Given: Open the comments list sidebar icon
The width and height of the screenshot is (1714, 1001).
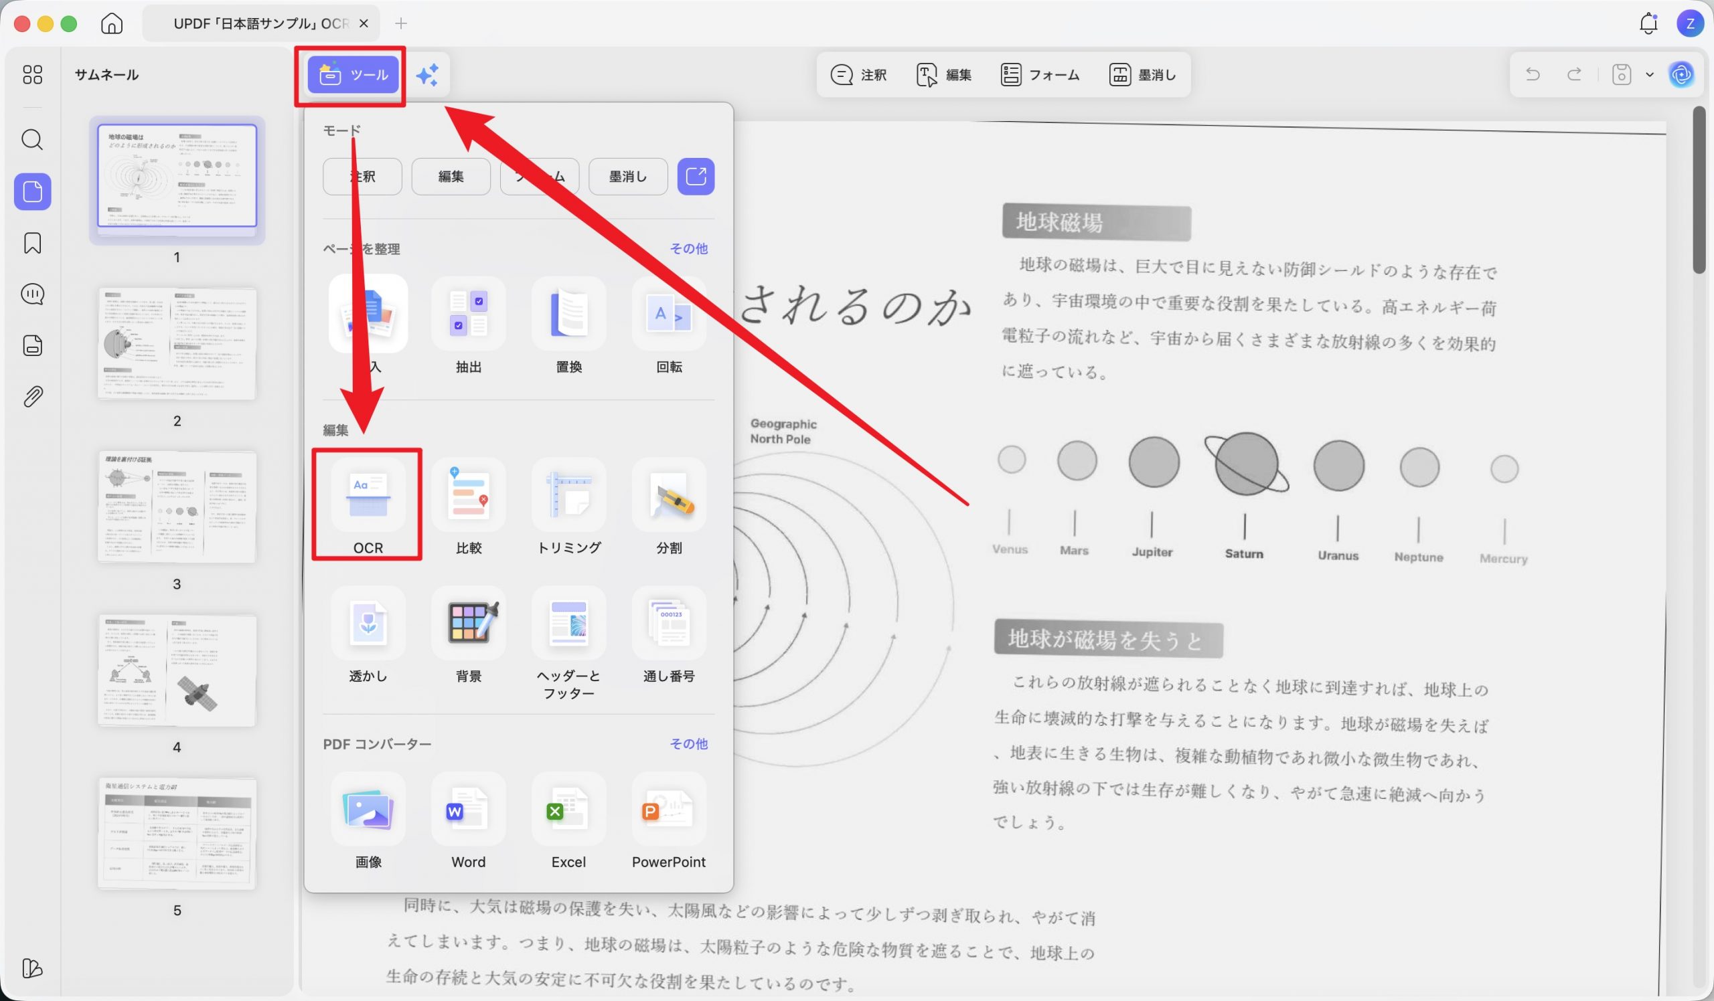Looking at the screenshot, I should [x=32, y=294].
